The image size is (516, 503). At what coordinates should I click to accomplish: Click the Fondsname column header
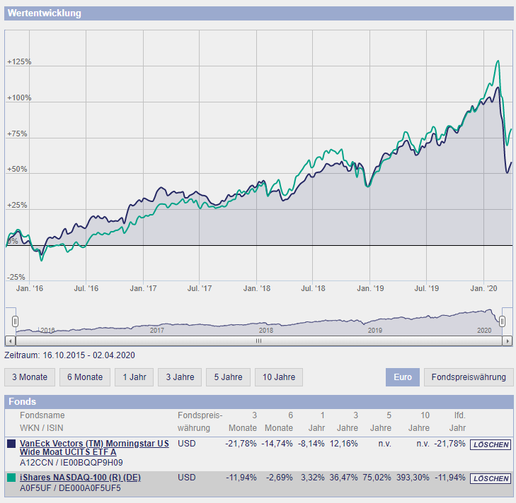pyautogui.click(x=42, y=415)
